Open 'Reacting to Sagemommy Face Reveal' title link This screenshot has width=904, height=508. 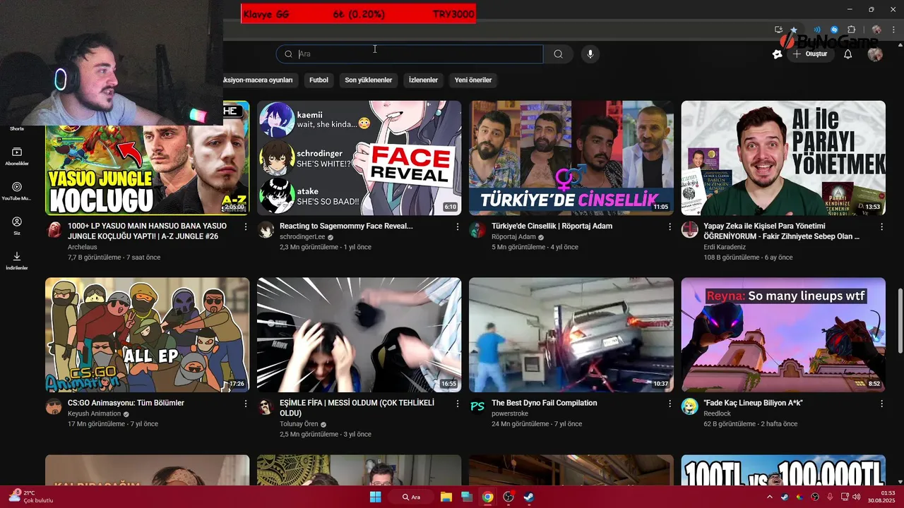[346, 226]
